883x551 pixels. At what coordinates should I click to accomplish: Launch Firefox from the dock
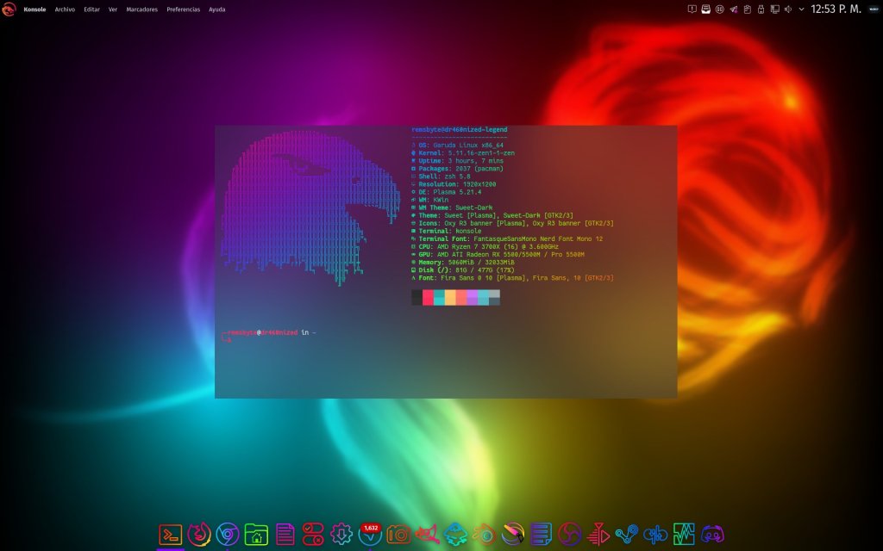click(199, 535)
